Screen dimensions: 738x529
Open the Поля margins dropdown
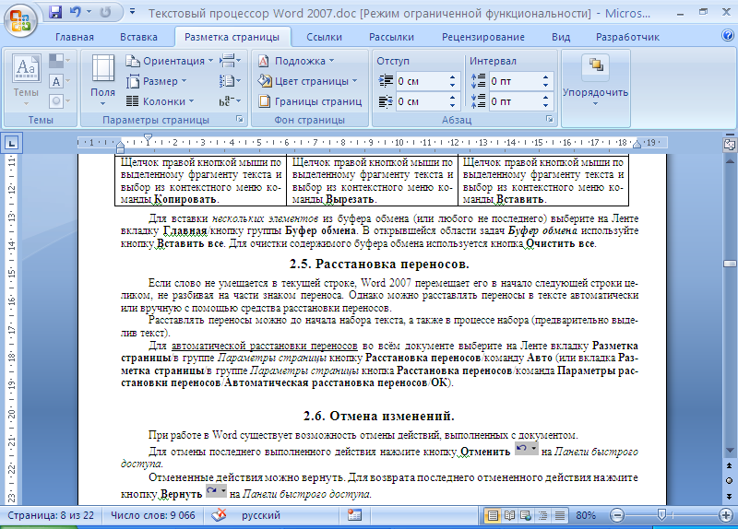click(102, 80)
